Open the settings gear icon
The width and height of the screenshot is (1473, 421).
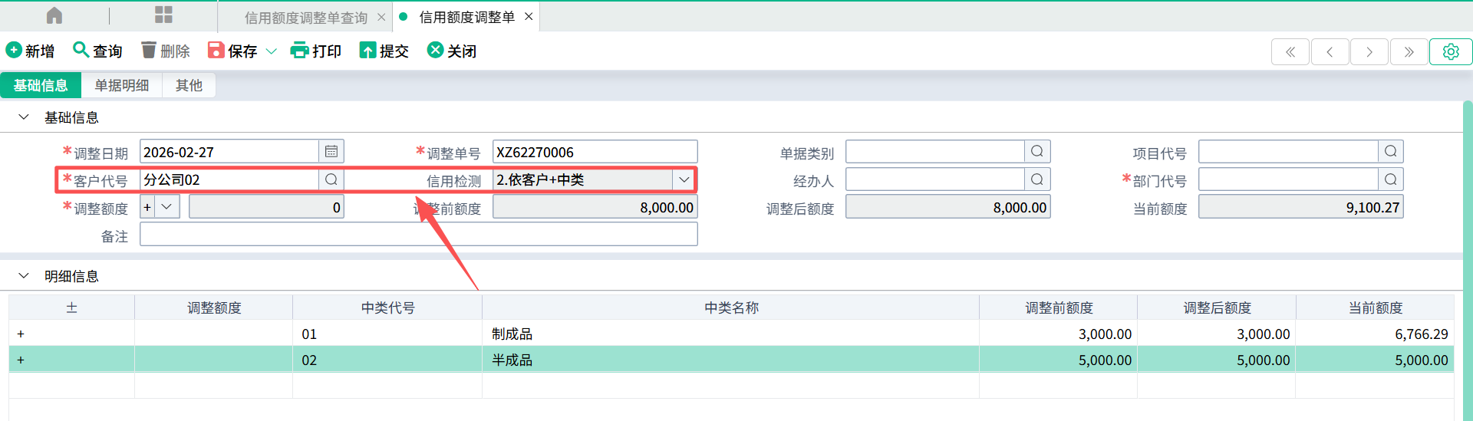coord(1450,51)
